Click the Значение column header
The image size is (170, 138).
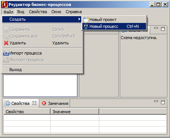click(75, 112)
